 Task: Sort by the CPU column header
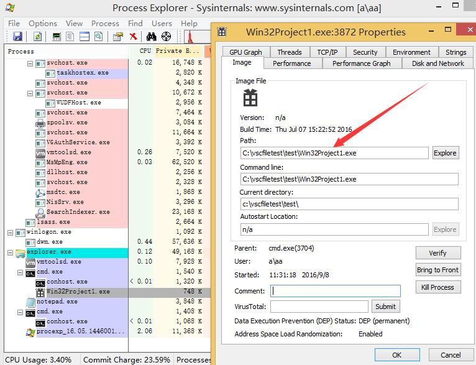(x=142, y=51)
